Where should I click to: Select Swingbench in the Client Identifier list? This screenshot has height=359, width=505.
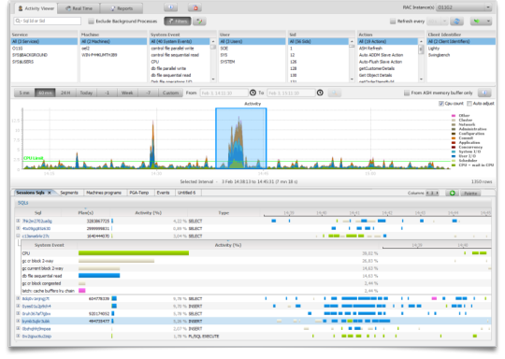coord(461,55)
